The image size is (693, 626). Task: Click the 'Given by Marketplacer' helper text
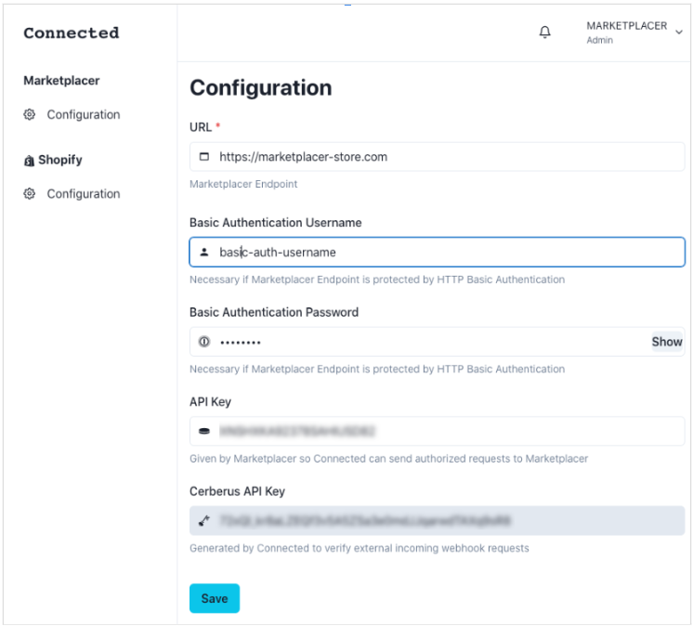tap(388, 459)
